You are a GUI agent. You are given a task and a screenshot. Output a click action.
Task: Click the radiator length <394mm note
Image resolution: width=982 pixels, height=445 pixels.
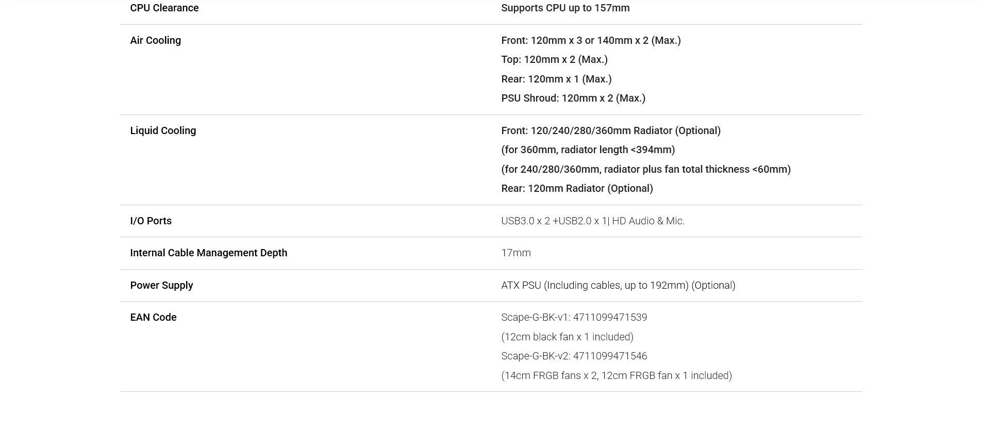tap(588, 150)
